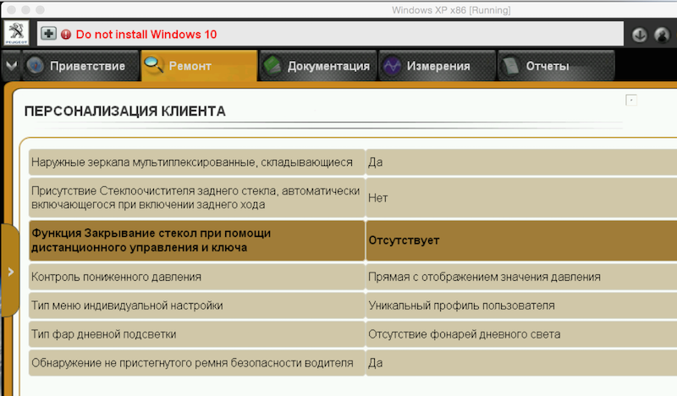This screenshot has width=677, height=396.
Task: Click the magnifier icon on Ремонт tab
Action: pyautogui.click(x=154, y=65)
